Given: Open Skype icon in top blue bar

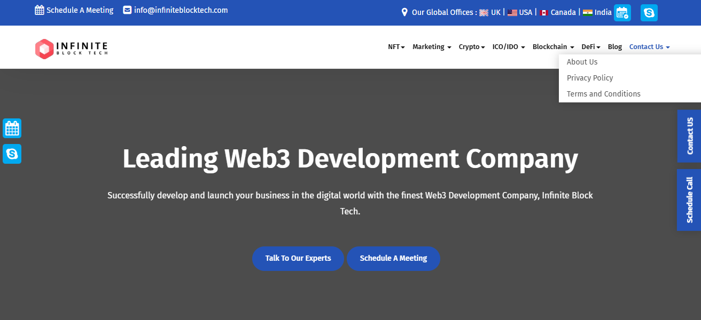Looking at the screenshot, I should (x=649, y=13).
